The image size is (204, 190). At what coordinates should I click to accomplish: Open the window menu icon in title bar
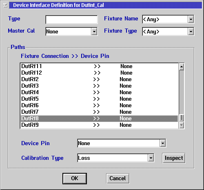pyautogui.click(x=5, y=5)
